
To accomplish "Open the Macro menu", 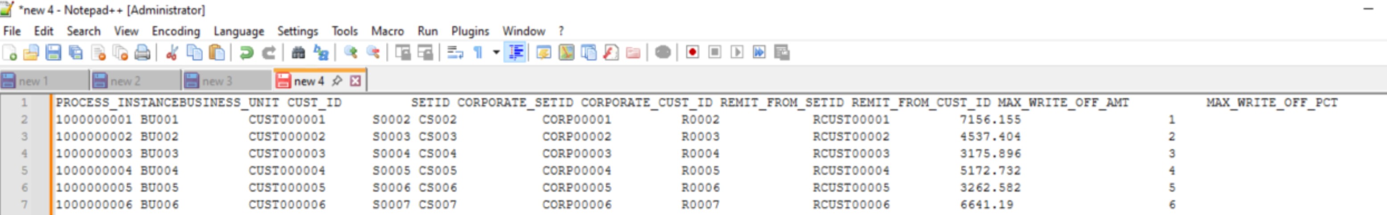I will click(388, 31).
